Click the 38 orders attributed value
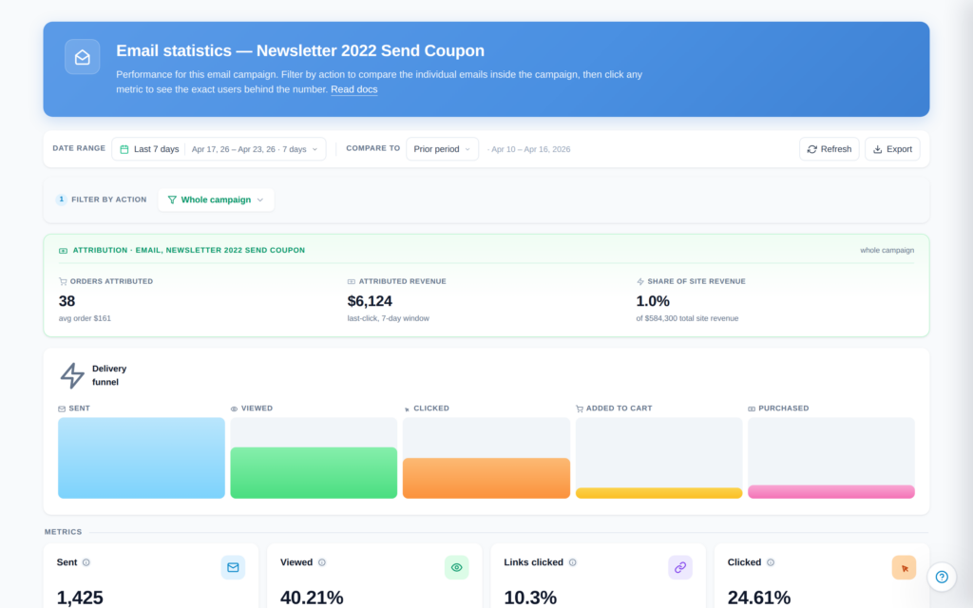This screenshot has width=973, height=608. pyautogui.click(x=67, y=301)
